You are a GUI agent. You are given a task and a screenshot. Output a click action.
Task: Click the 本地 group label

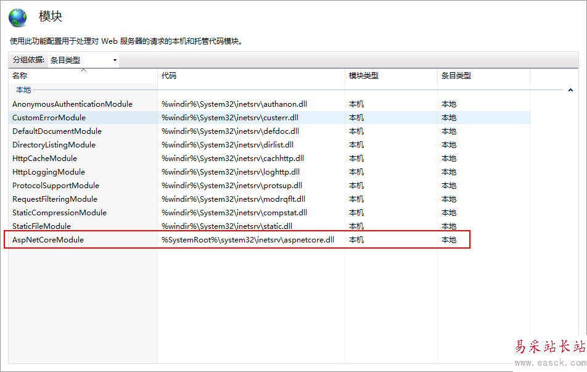coord(23,90)
